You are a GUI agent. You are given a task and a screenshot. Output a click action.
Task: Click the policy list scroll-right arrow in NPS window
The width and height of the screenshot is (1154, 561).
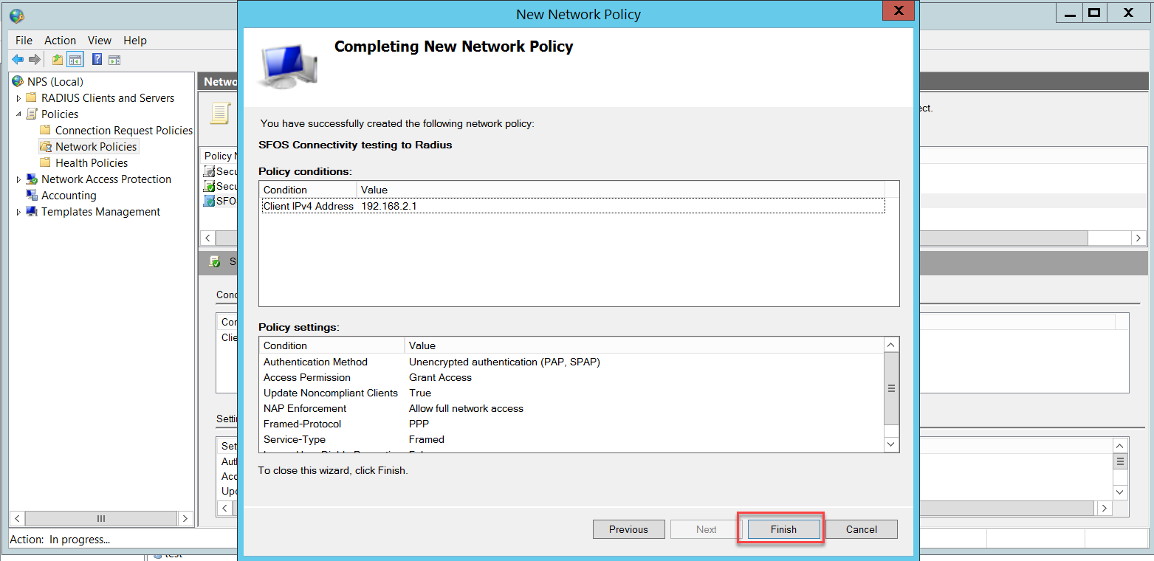(x=1138, y=238)
